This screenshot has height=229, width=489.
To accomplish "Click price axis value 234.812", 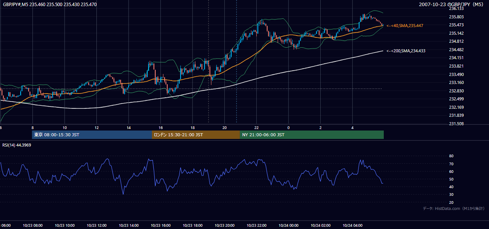I will tap(456, 41).
